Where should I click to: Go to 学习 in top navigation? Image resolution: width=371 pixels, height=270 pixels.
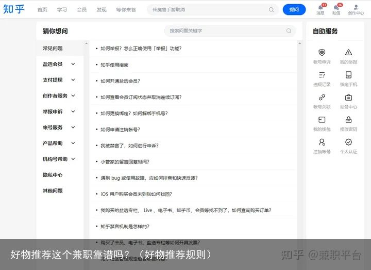62,10
